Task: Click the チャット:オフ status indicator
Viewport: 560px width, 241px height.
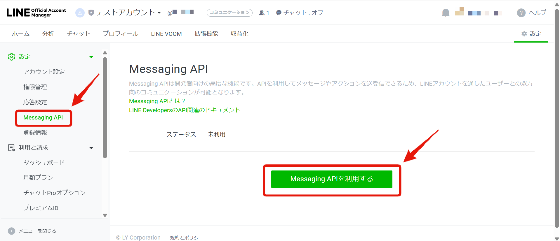Action: [300, 13]
